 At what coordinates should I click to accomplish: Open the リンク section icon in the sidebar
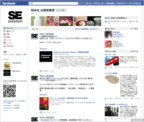[4, 40]
